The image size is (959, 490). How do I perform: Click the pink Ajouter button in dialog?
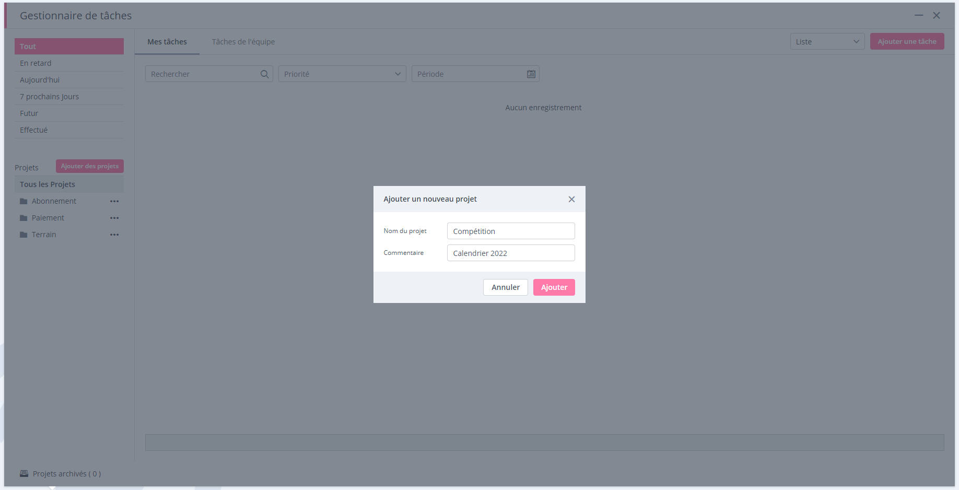[x=554, y=287]
